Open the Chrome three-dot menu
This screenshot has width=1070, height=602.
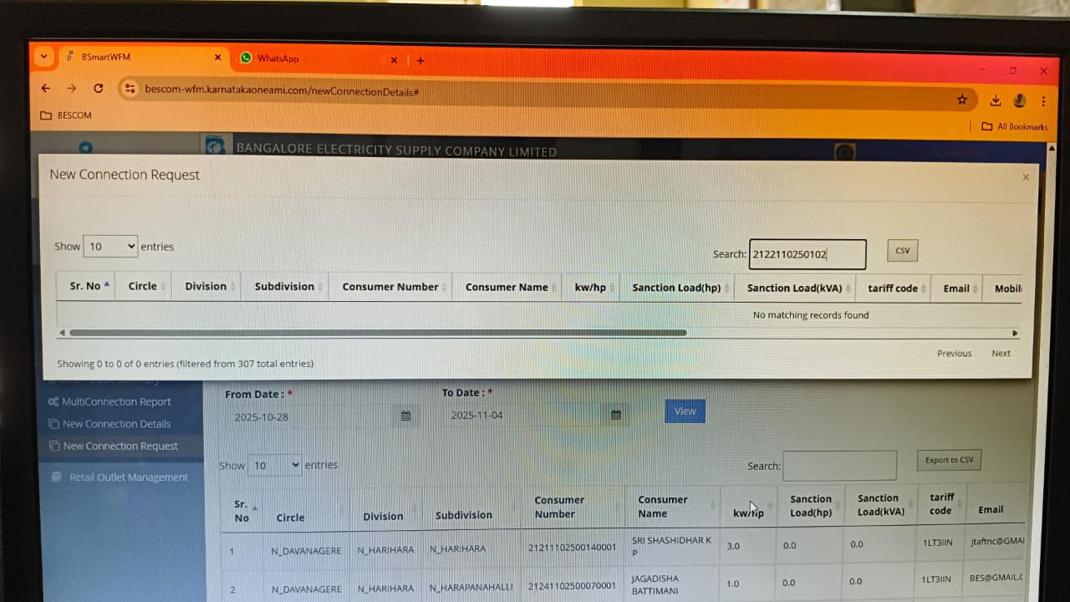(x=1043, y=101)
